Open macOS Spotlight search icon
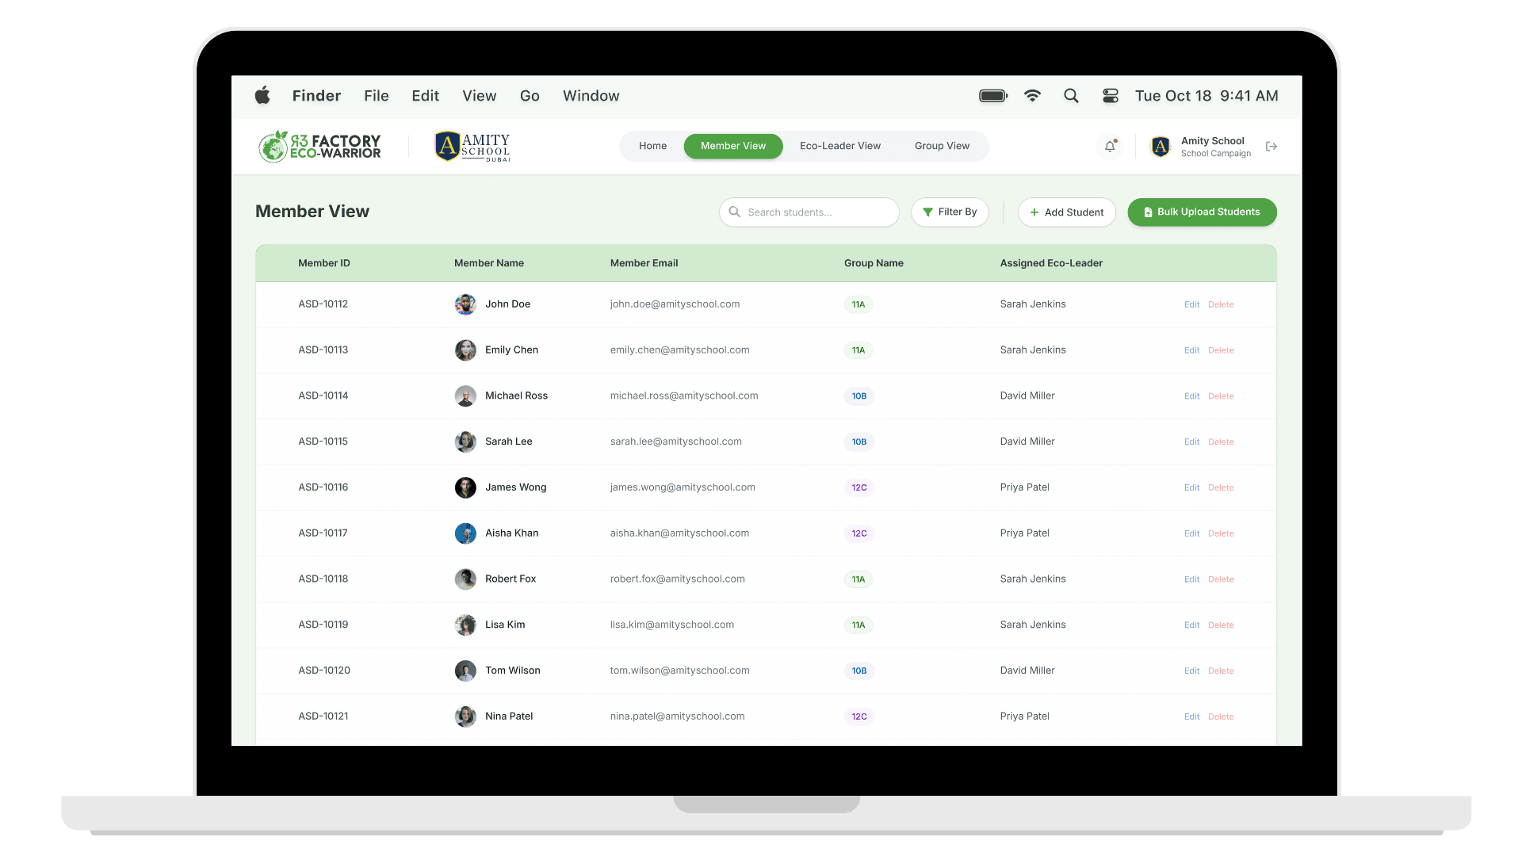Image resolution: width=1522 pixels, height=856 pixels. tap(1071, 96)
